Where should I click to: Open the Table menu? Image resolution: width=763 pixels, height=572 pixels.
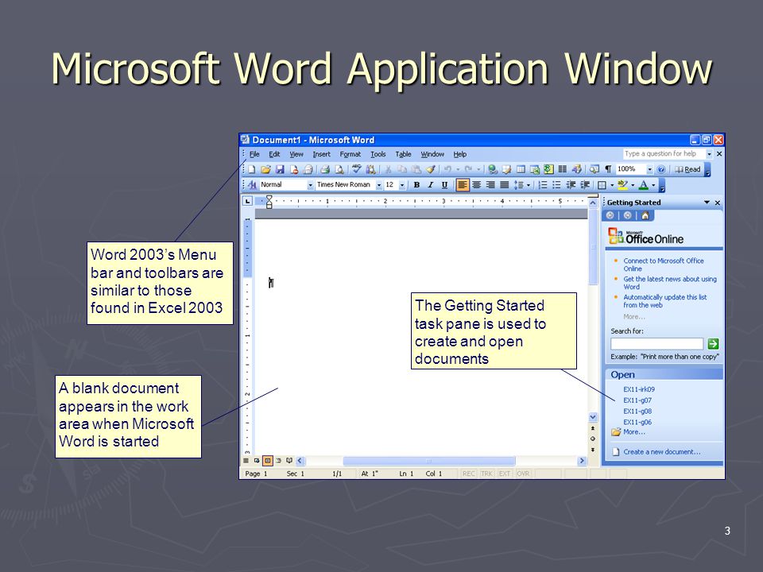[404, 154]
